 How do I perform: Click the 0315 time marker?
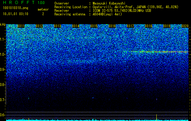click(x=94, y=26)
